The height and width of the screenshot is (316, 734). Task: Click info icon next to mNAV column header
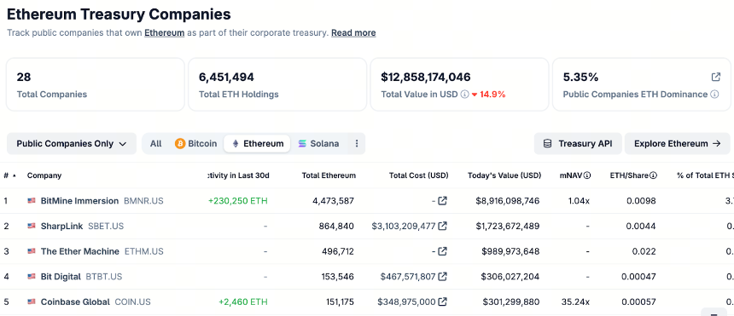(x=587, y=175)
